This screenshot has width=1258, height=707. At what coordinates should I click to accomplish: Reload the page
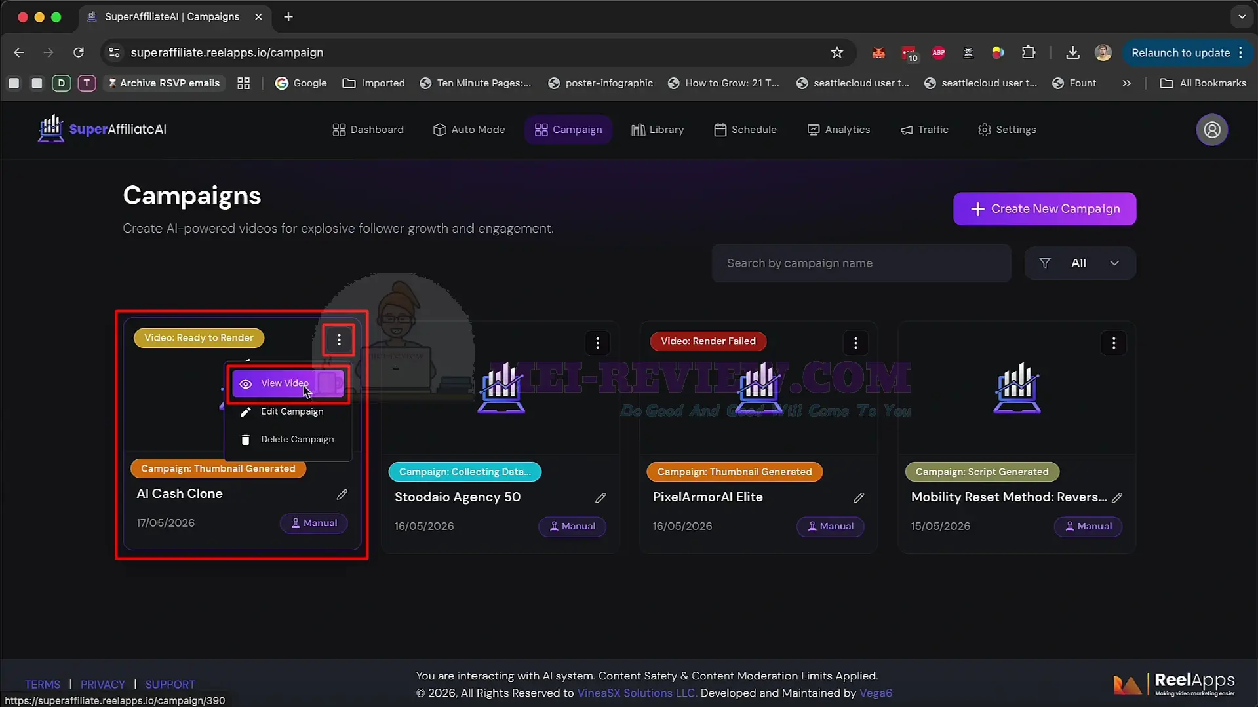[x=79, y=52]
